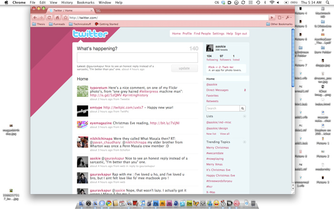
Task: Click the browser Forward arrow button
Action: point(42,18)
